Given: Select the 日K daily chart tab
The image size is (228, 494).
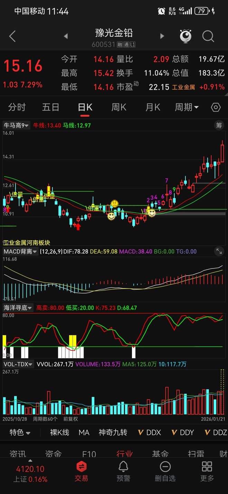Looking at the screenshot, I should point(85,107).
